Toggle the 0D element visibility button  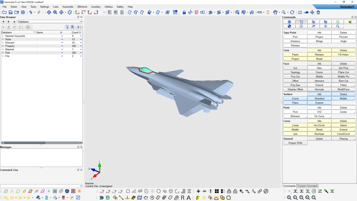tap(6, 198)
